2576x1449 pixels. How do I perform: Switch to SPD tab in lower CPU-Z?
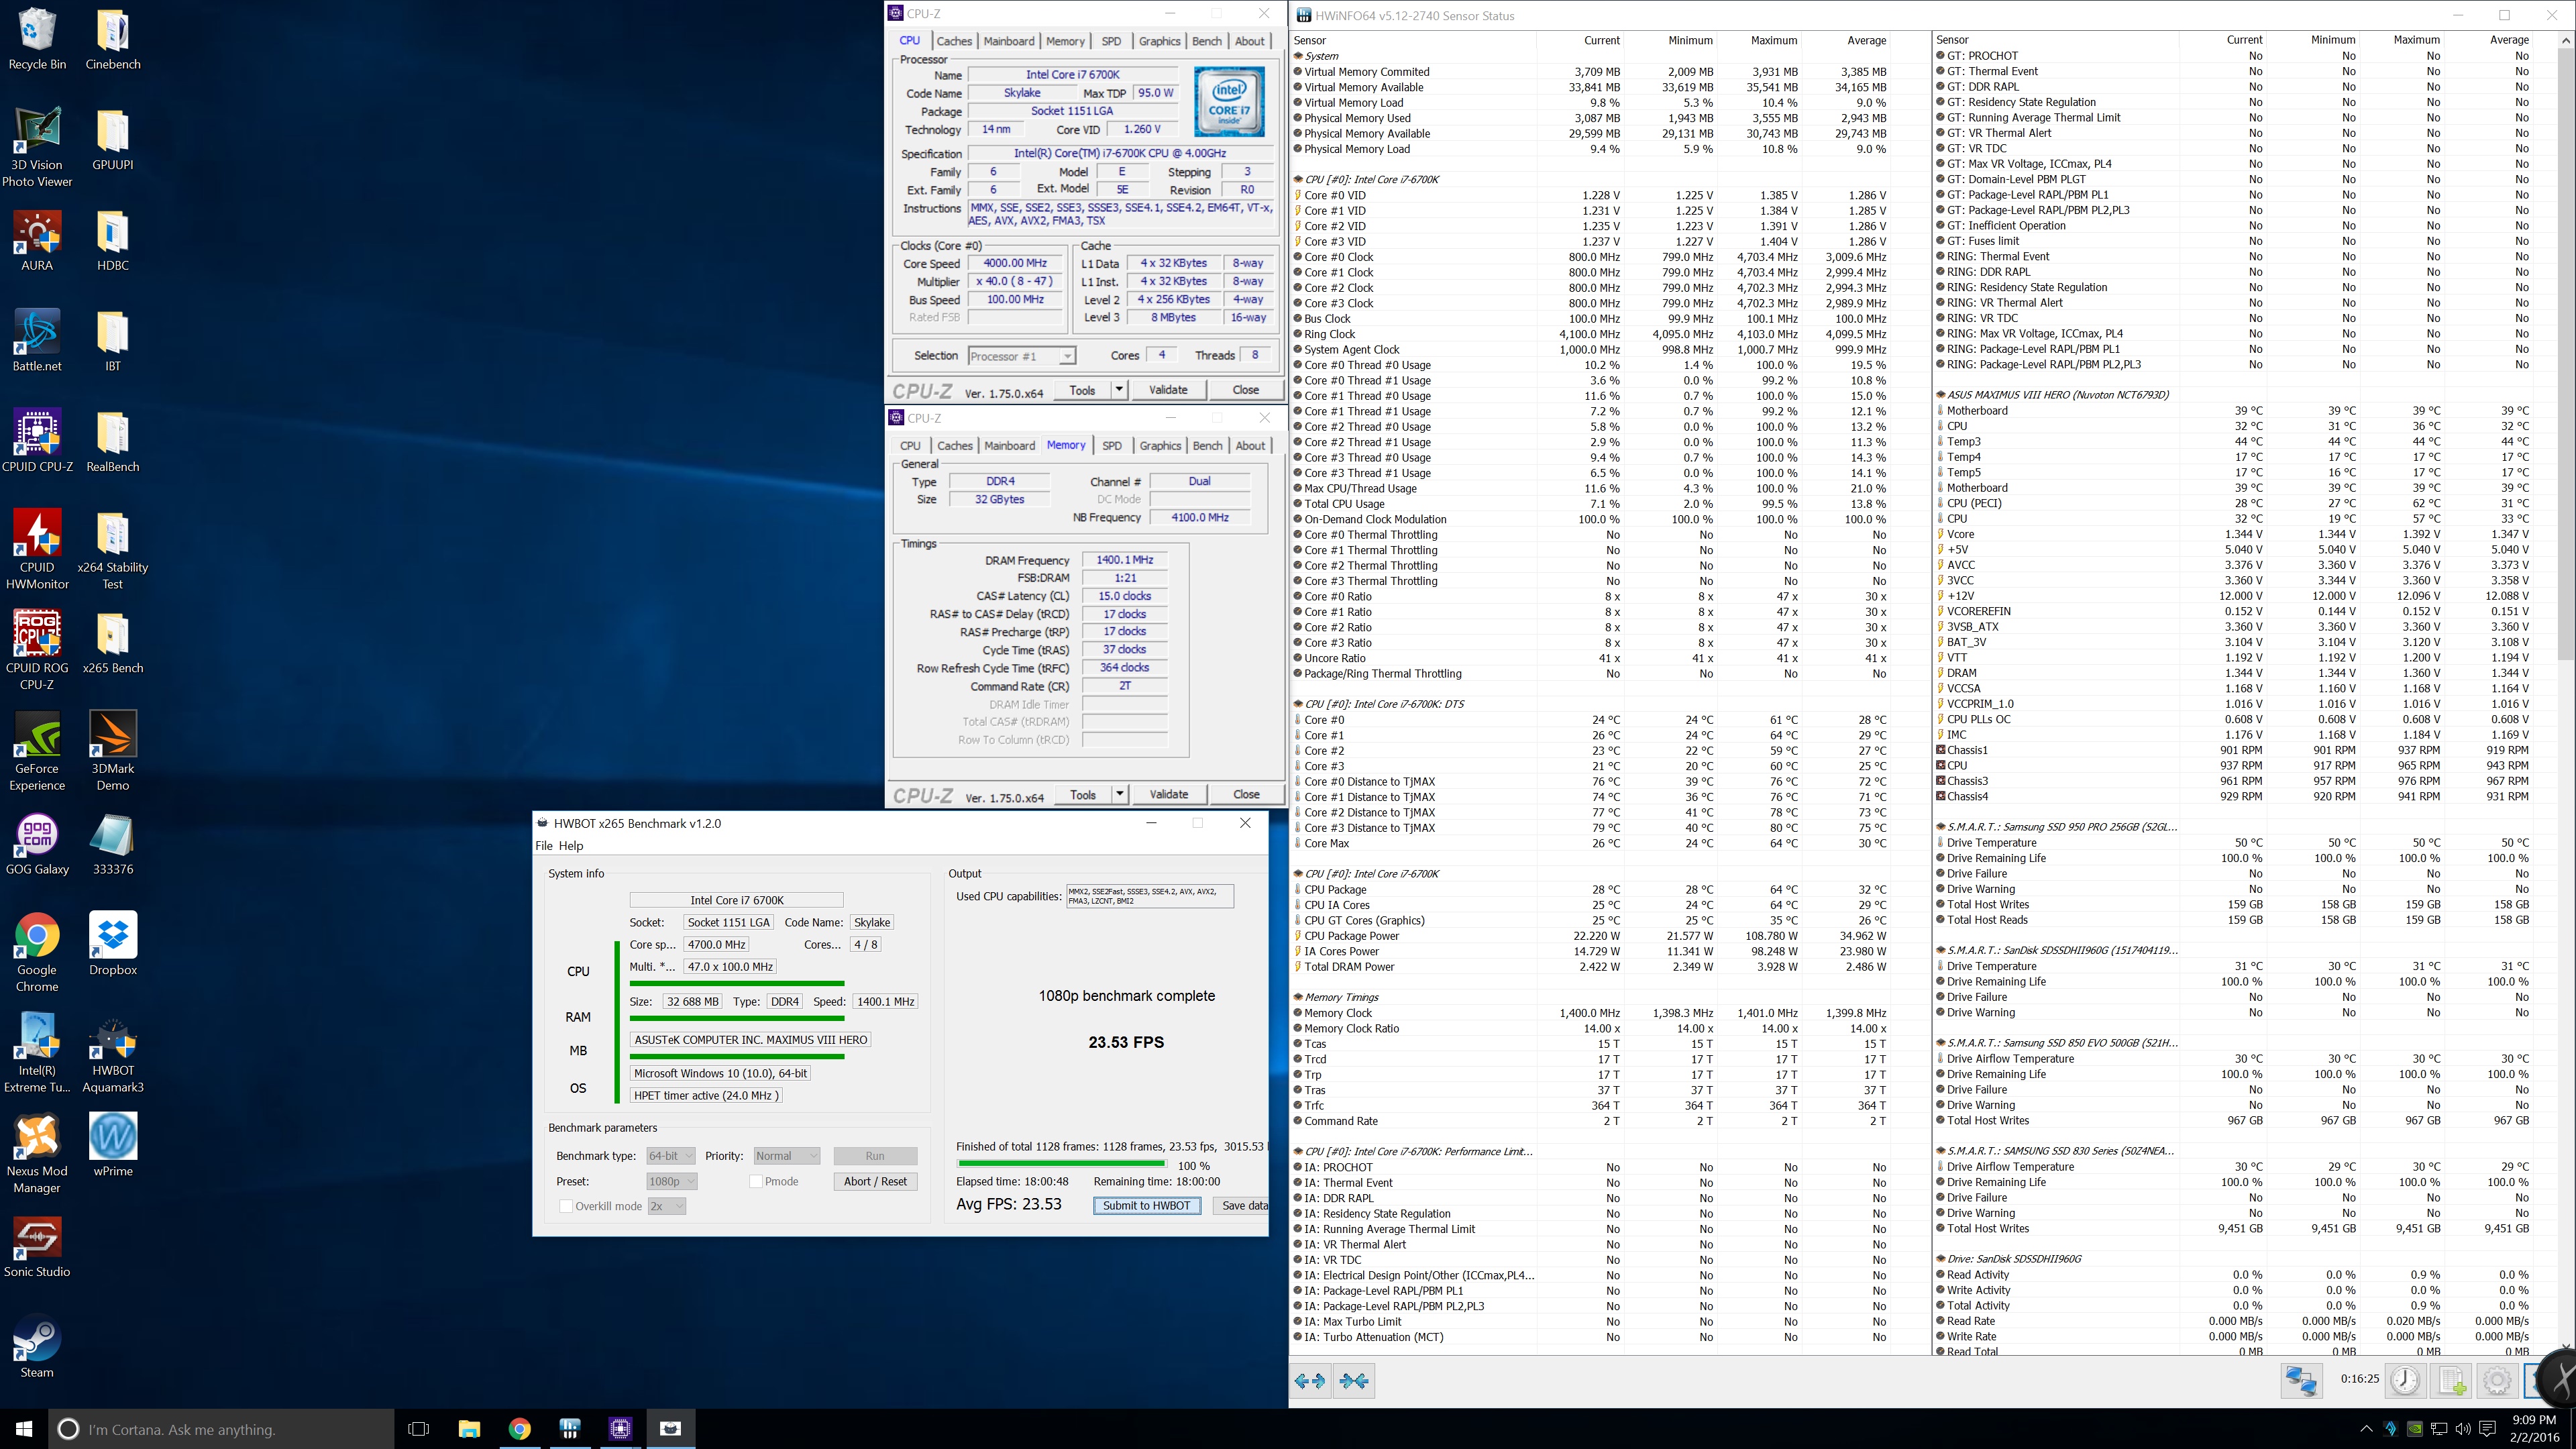[1112, 446]
